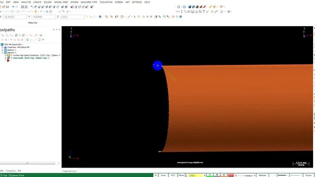Click the Hatch pattern icon
This screenshot has height=177, width=315.
click(x=228, y=12)
